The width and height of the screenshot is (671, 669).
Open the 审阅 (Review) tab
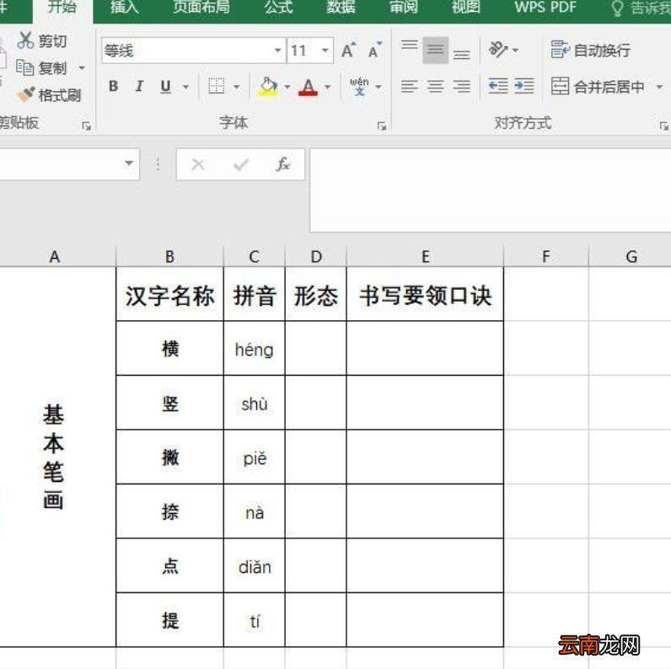[x=404, y=8]
